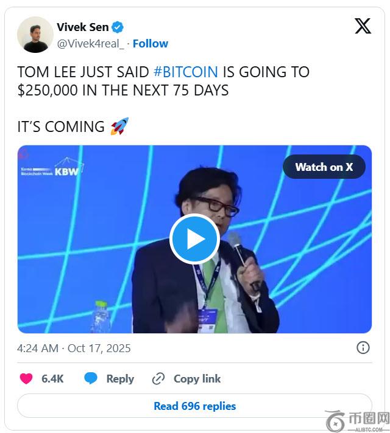The width and height of the screenshot is (390, 433).
Task: Click the Copy link text
Action: (197, 379)
